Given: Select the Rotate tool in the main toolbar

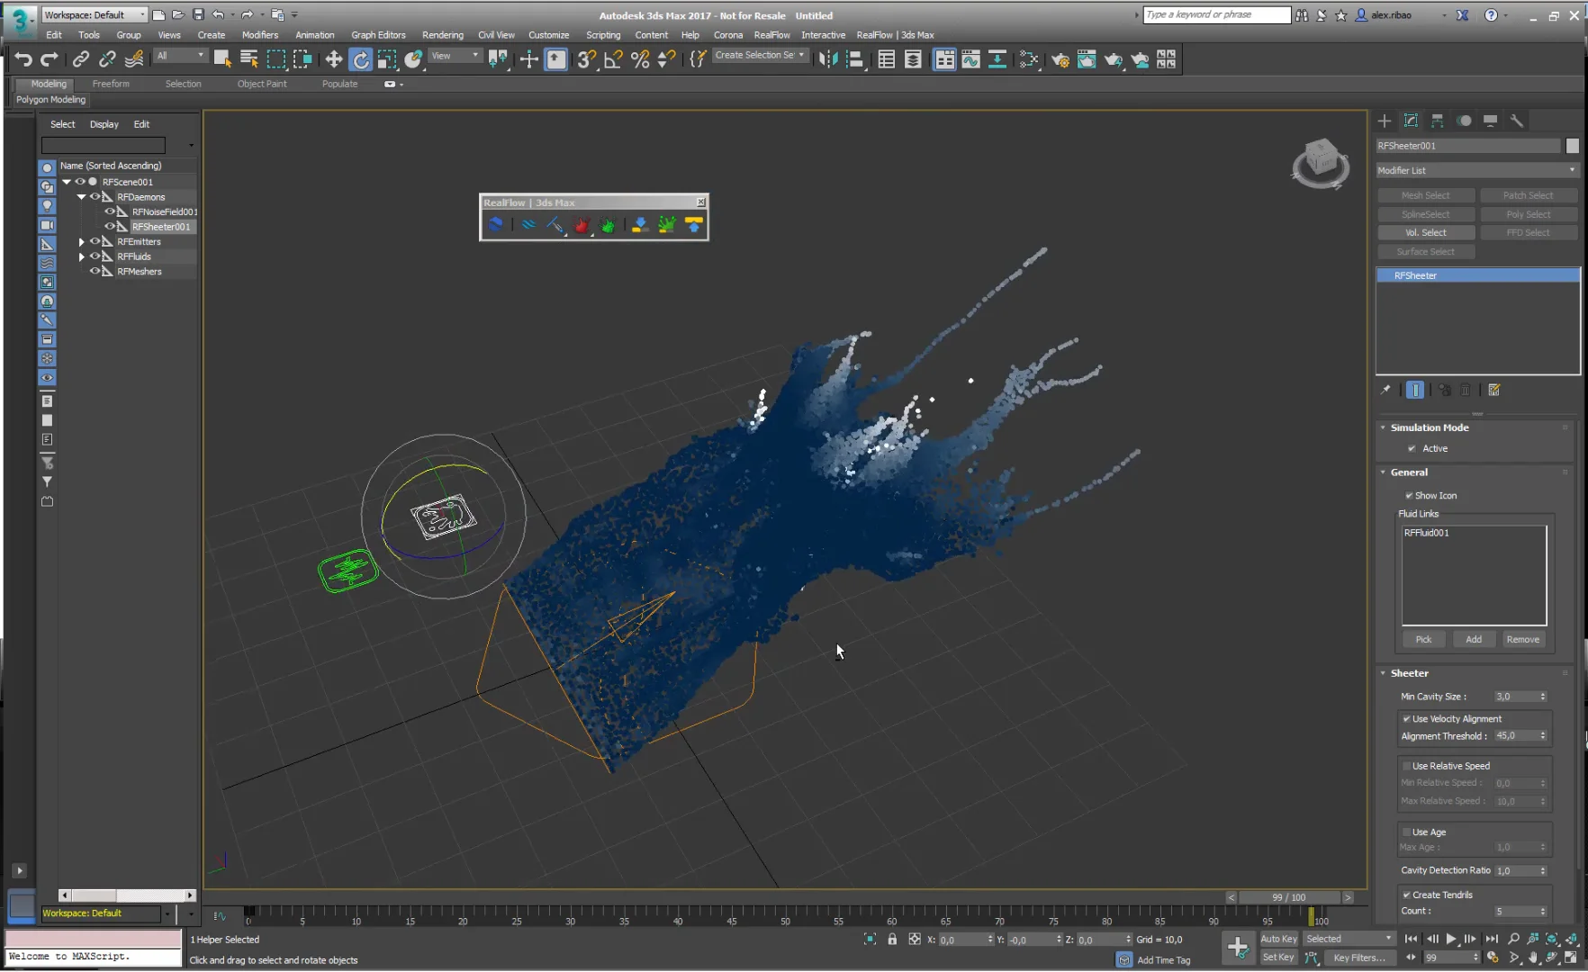Looking at the screenshot, I should pyautogui.click(x=360, y=59).
